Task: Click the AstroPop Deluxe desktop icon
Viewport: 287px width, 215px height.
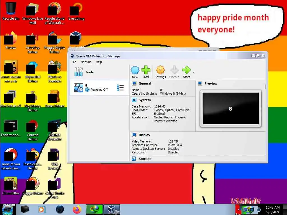Action: 33,43
